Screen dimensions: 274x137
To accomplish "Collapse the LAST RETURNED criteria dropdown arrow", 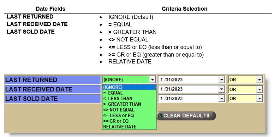I will click(153, 80).
